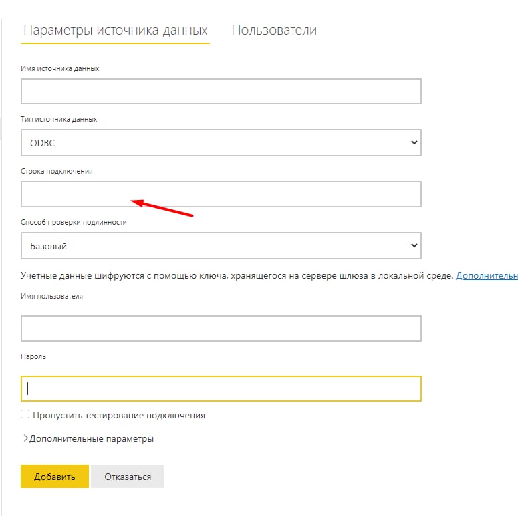Open the Базовый authentication method dropdown
The width and height of the screenshot is (518, 516).
[221, 246]
